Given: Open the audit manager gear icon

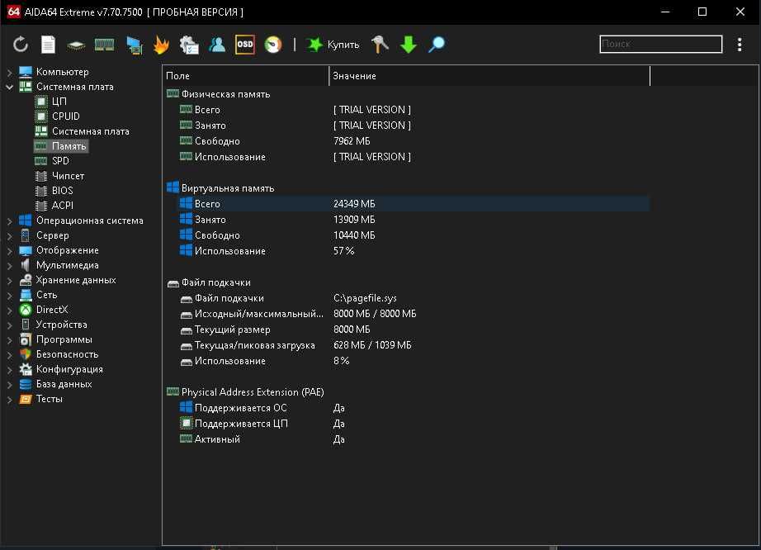Looking at the screenshot, I should tap(189, 45).
